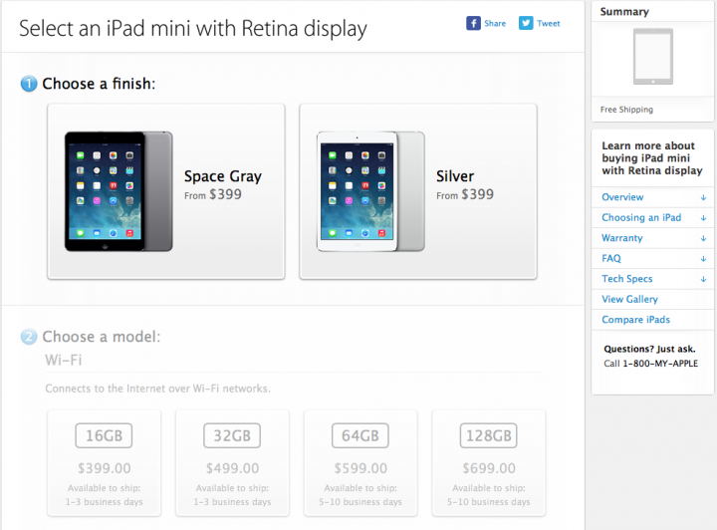
Task: Pick the 64GB storage option
Action: [359, 463]
